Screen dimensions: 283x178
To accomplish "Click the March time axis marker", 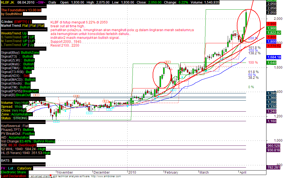I will coord(204,172).
